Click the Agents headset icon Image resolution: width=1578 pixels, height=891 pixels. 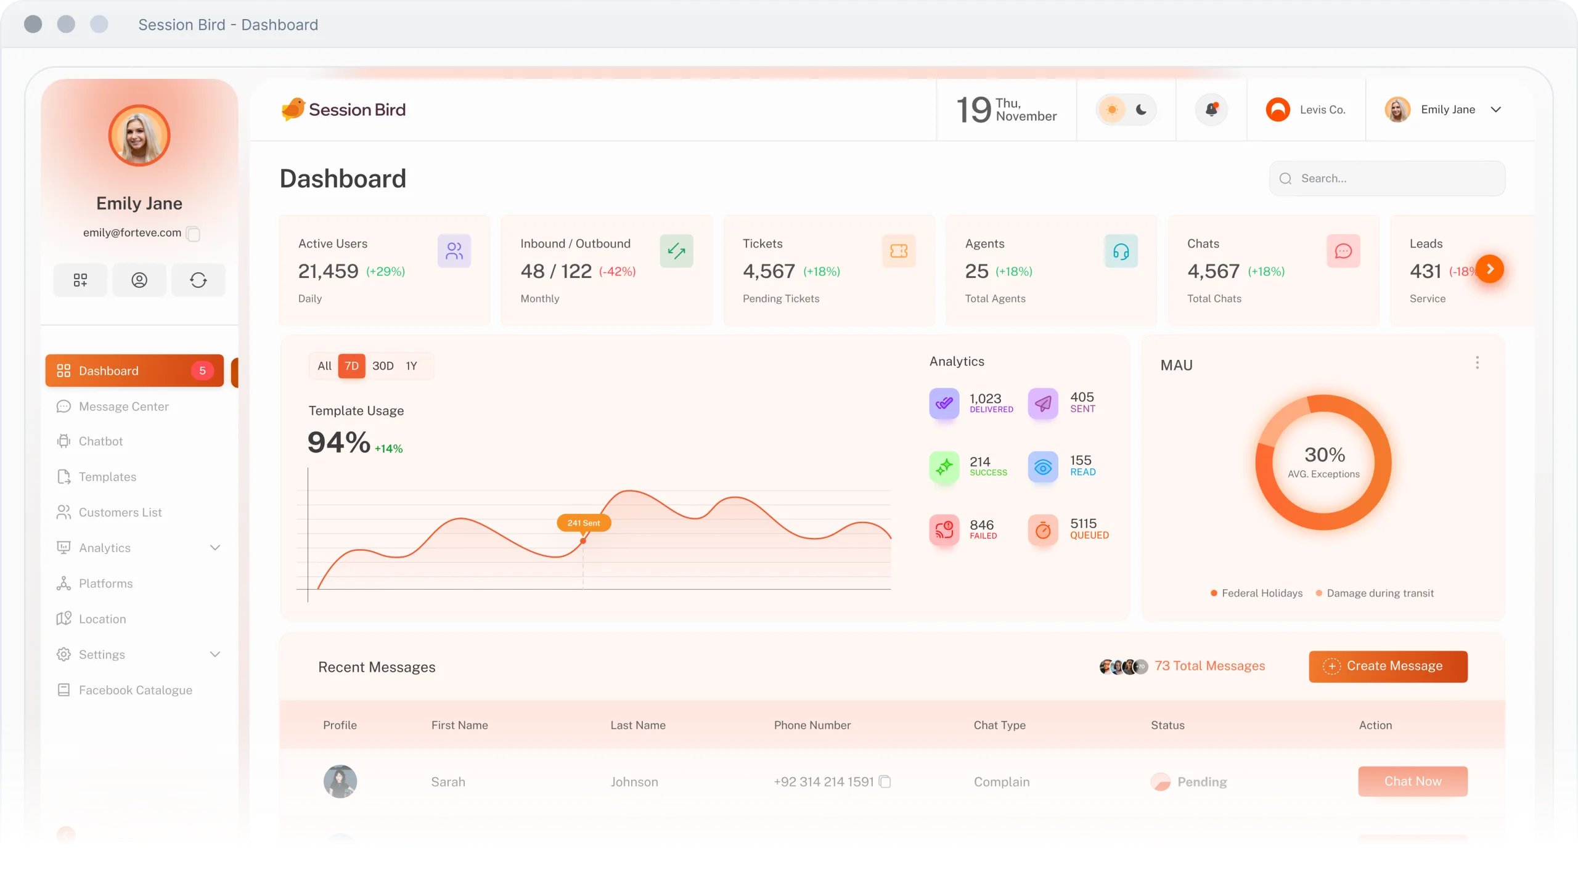point(1121,251)
